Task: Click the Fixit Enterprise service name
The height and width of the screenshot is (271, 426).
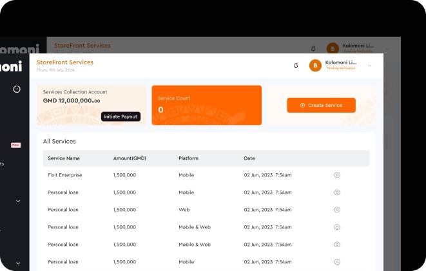Action: (x=65, y=175)
